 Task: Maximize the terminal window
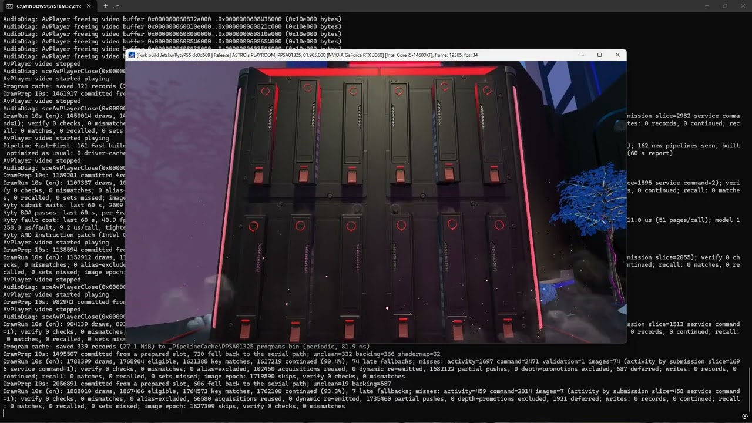click(x=724, y=6)
